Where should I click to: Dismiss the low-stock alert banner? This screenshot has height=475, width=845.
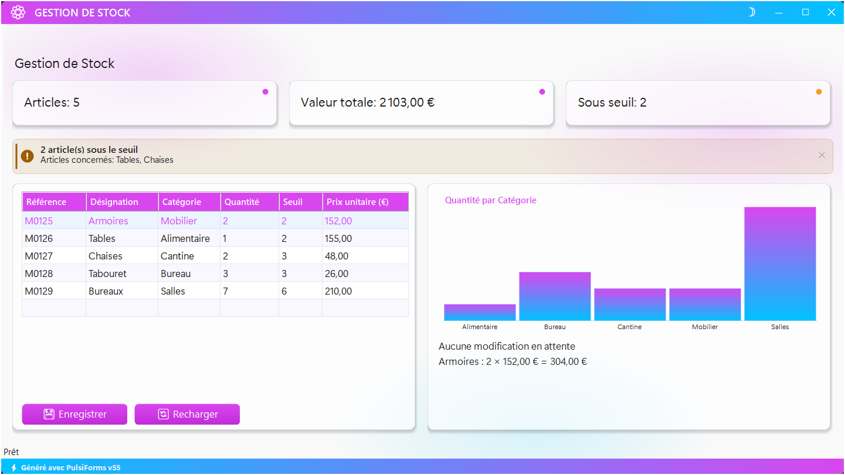[822, 155]
